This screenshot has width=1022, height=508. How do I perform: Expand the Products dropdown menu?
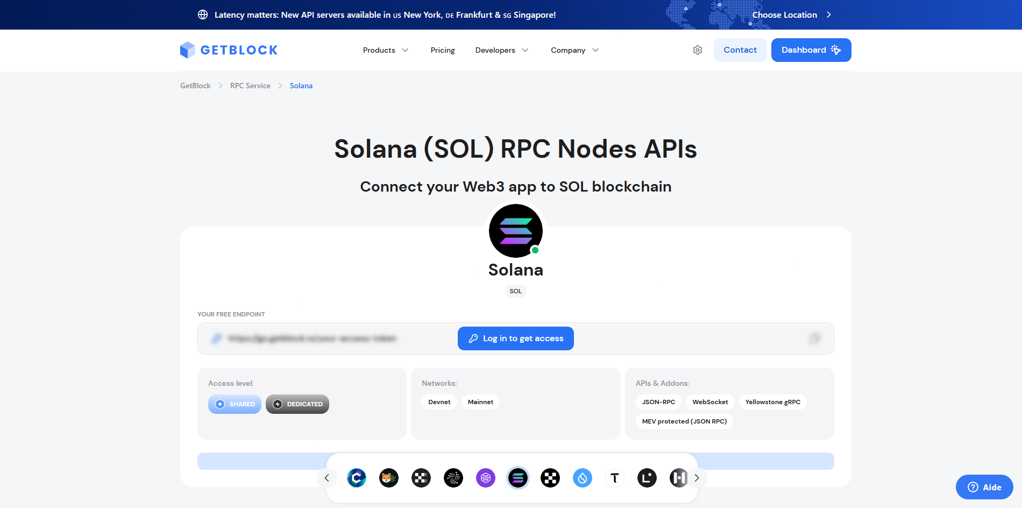point(385,50)
